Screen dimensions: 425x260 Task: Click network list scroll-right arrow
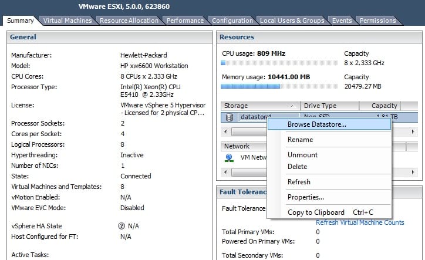click(413, 172)
